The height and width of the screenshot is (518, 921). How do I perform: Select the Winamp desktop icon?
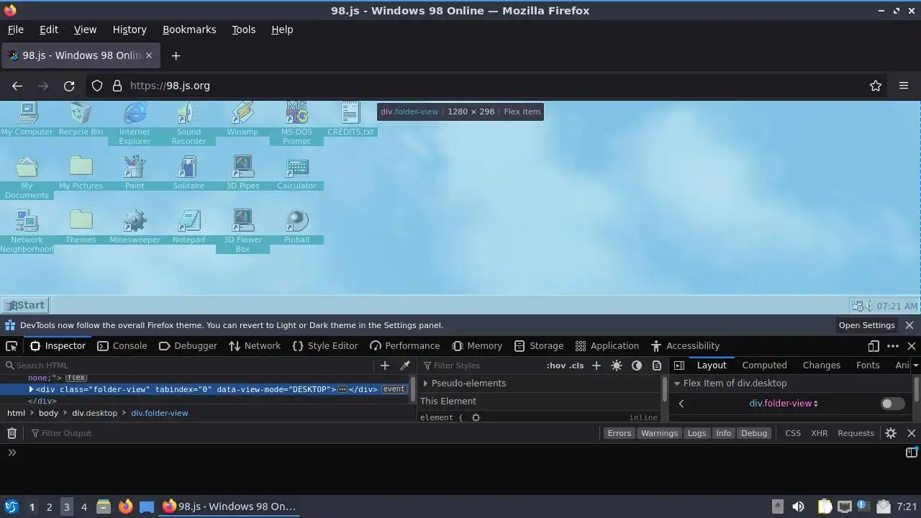[242, 119]
